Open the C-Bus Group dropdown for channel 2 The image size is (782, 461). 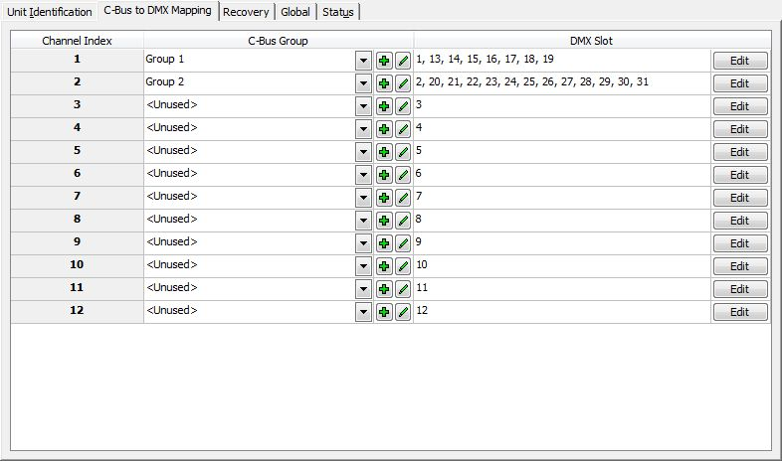pos(363,83)
